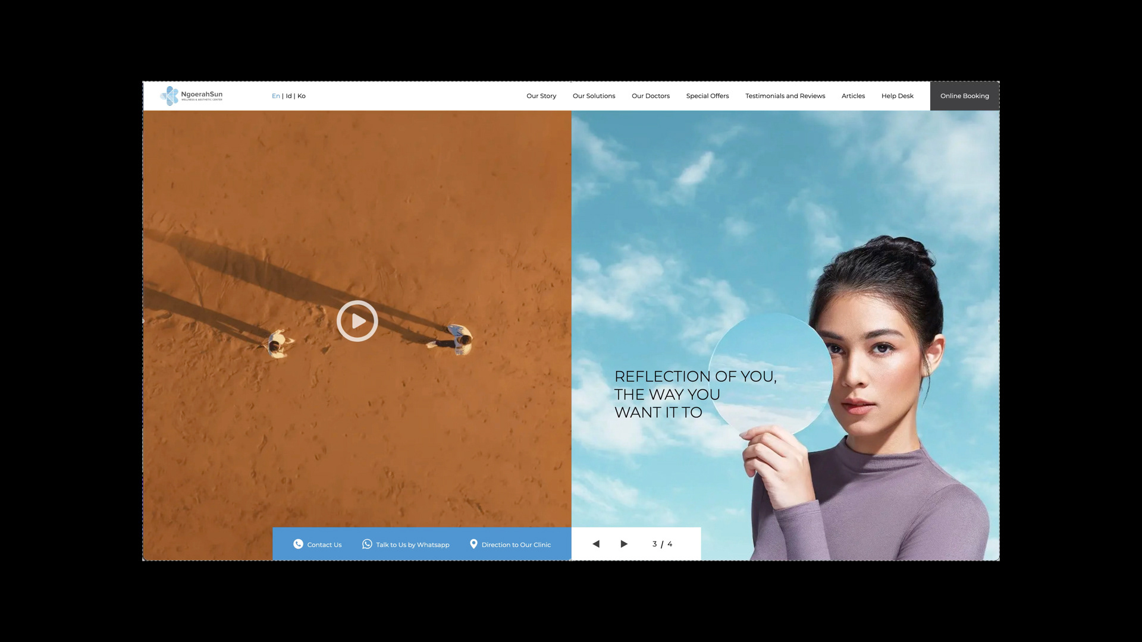This screenshot has height=642, width=1142.
Task: Play the desert video
Action: 357,321
